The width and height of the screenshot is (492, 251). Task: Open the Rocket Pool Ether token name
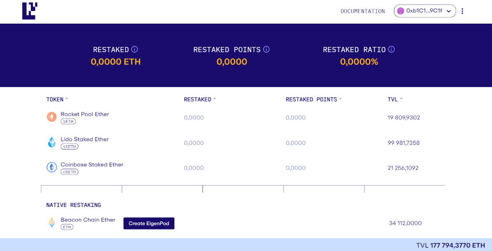coord(84,114)
